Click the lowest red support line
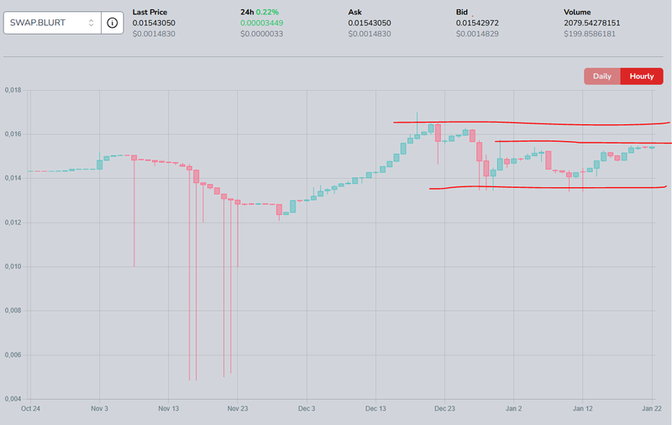The height and width of the screenshot is (425, 672). pos(546,187)
